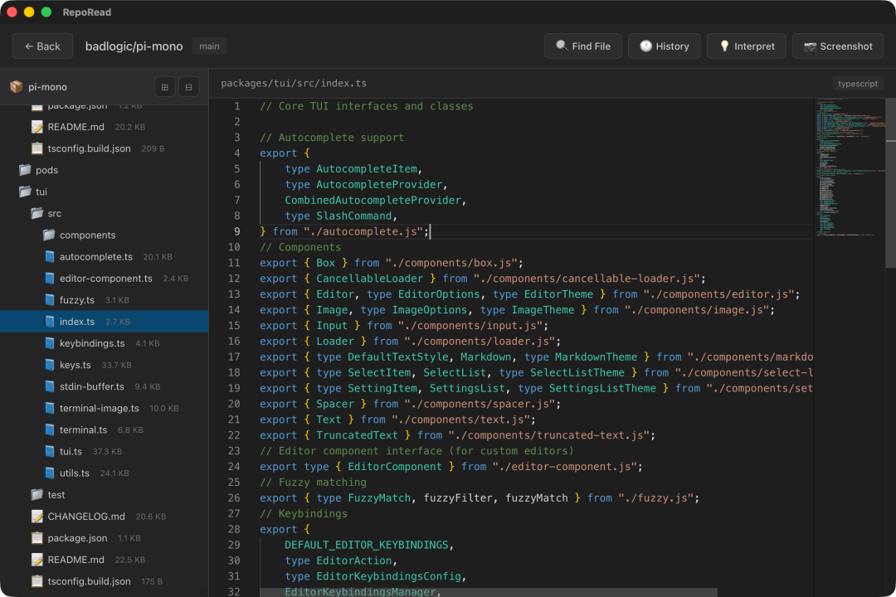Click the icon beside the 209 B tsconfig.build.json

click(37, 148)
